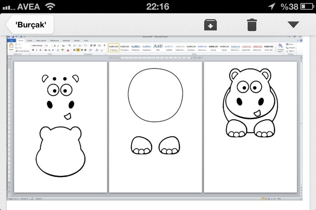
Task: Open the downward triangle actions menu
Action: point(293,24)
